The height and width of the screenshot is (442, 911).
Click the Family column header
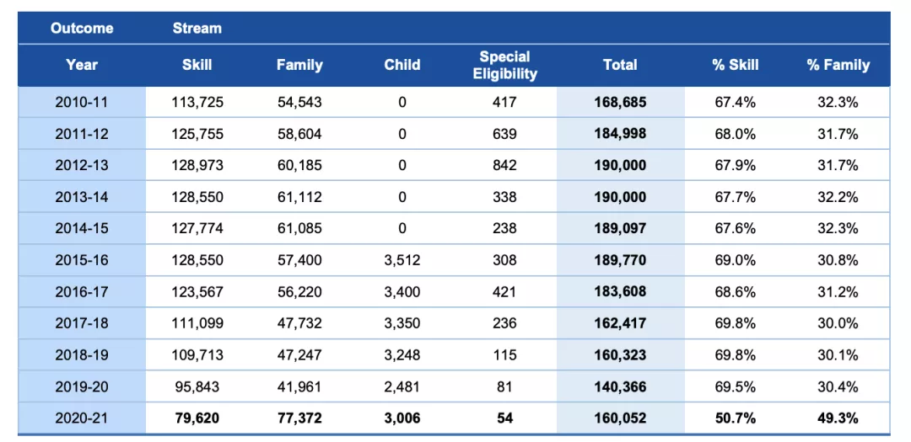299,65
